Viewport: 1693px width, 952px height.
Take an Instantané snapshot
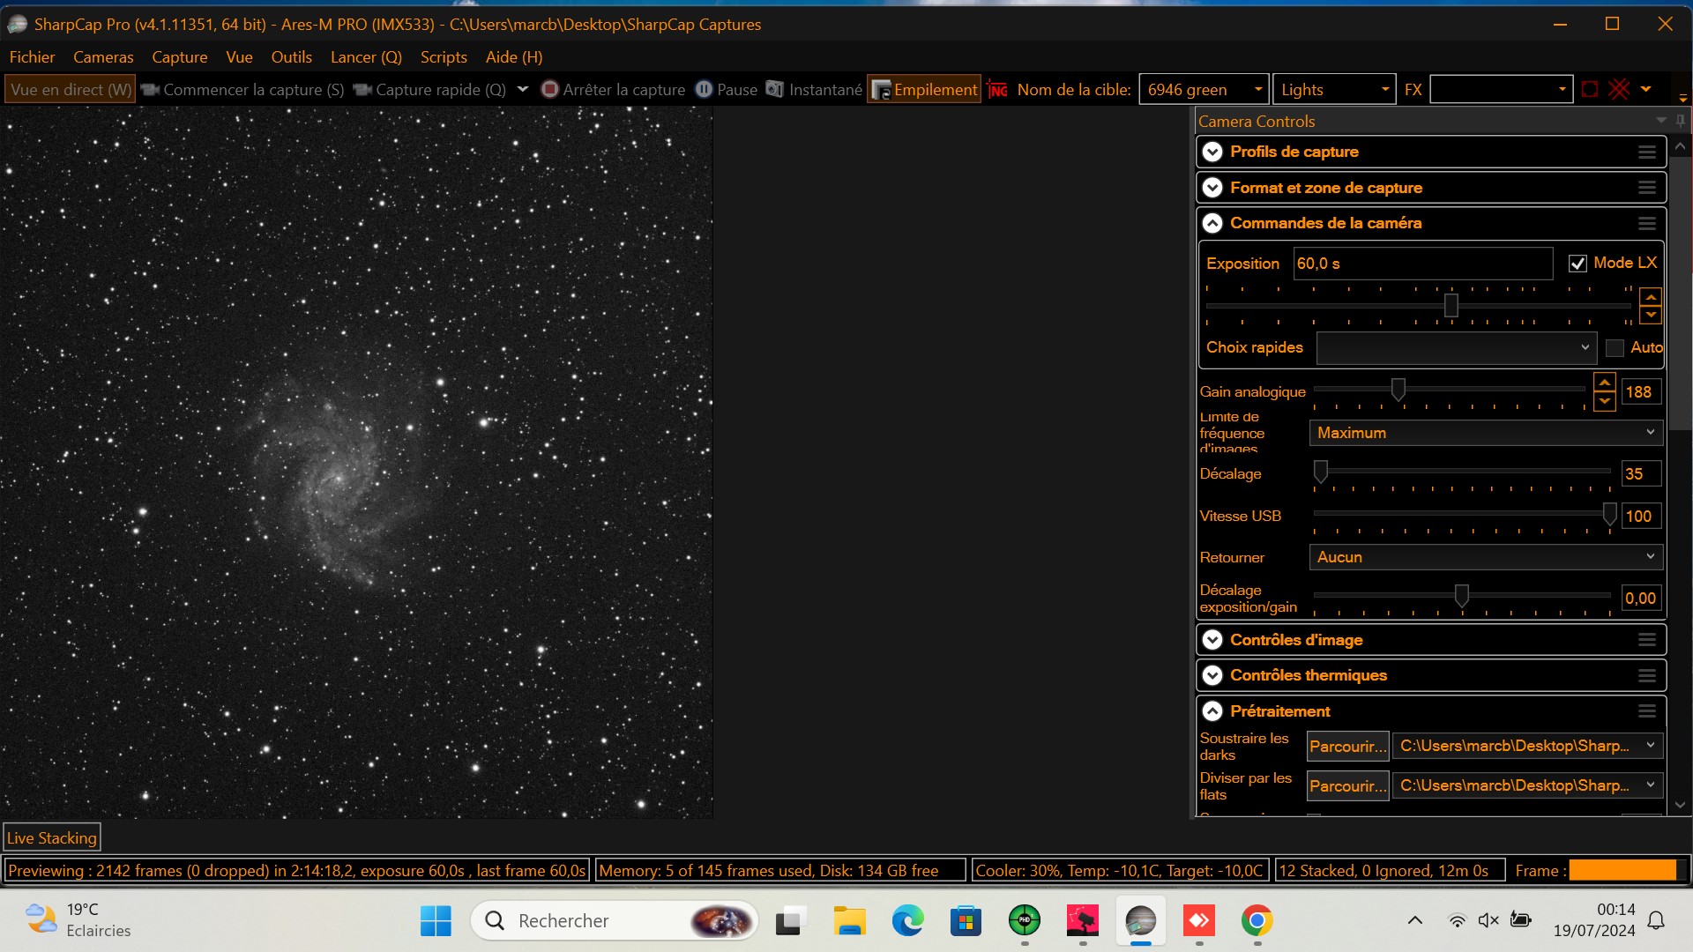coord(814,89)
